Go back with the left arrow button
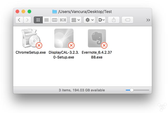The image size is (168, 113). pos(19,20)
